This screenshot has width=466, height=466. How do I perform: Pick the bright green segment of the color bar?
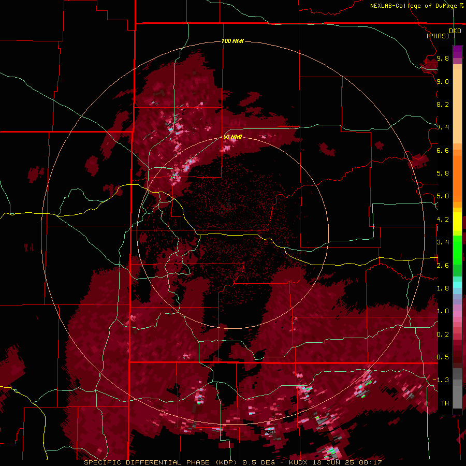tap(457, 250)
